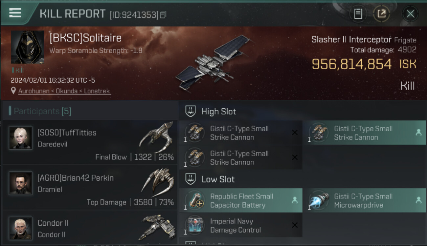Click the Imperial Navy Damage Control item
Screen dimensions: 427x246
coord(241,225)
